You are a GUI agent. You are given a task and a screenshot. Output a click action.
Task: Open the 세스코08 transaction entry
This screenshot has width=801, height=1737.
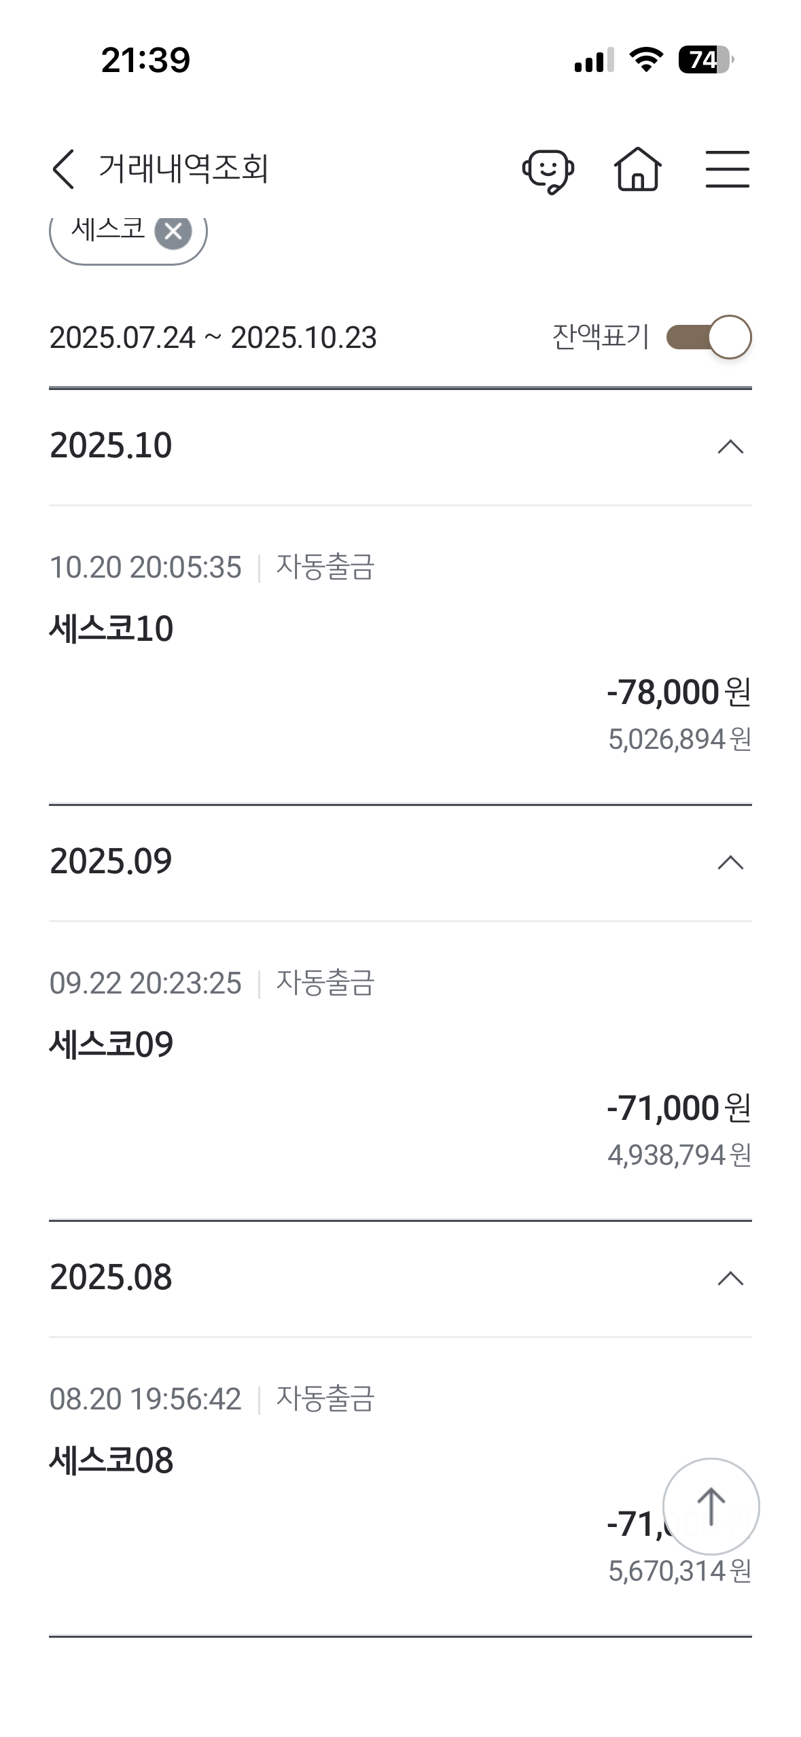[x=111, y=1460]
